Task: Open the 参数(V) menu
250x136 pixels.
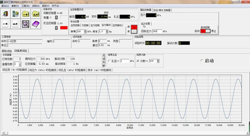Action: pyautogui.click(x=15, y=6)
